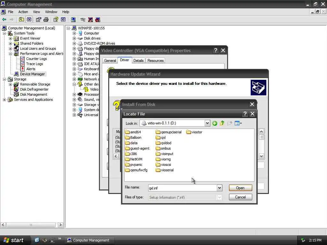Select the Balloon folder
Screen dimensions: 327x245
tap(133, 137)
